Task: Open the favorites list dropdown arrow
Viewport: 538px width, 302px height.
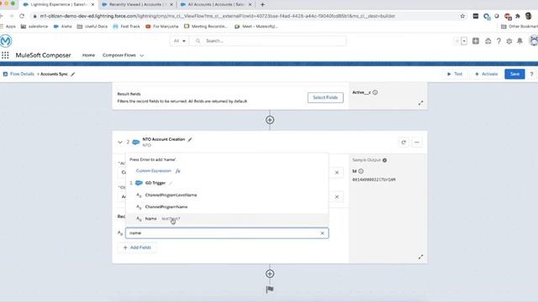Action: pos(464,41)
